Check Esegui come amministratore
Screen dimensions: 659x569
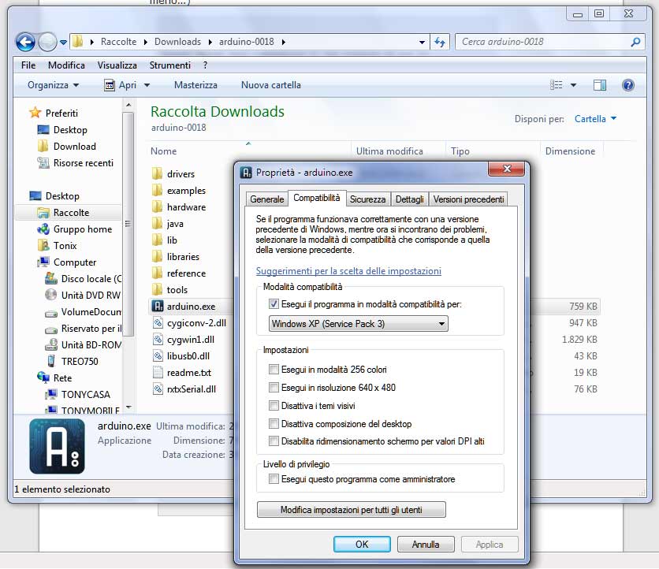[x=274, y=479]
